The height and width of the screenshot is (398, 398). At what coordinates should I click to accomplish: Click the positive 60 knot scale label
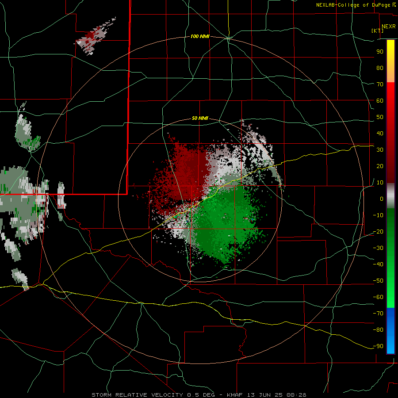click(x=380, y=101)
